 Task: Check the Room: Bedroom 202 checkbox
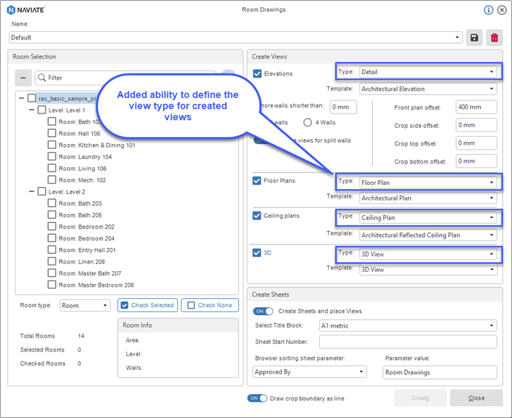point(52,227)
